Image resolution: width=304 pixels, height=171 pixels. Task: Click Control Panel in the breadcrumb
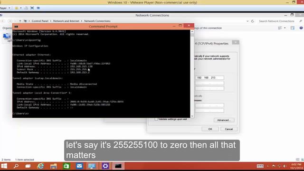click(x=40, y=21)
